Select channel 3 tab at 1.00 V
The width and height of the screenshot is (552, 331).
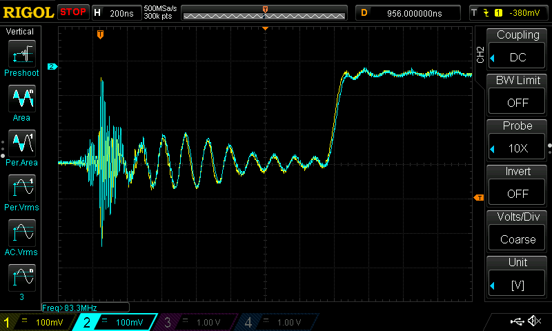tap(197, 322)
